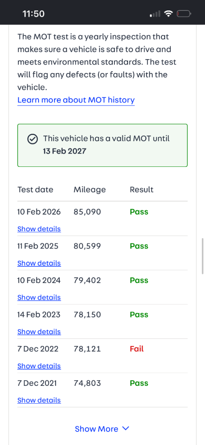Show details for failed 7 Dec 2022 test

(x=39, y=366)
